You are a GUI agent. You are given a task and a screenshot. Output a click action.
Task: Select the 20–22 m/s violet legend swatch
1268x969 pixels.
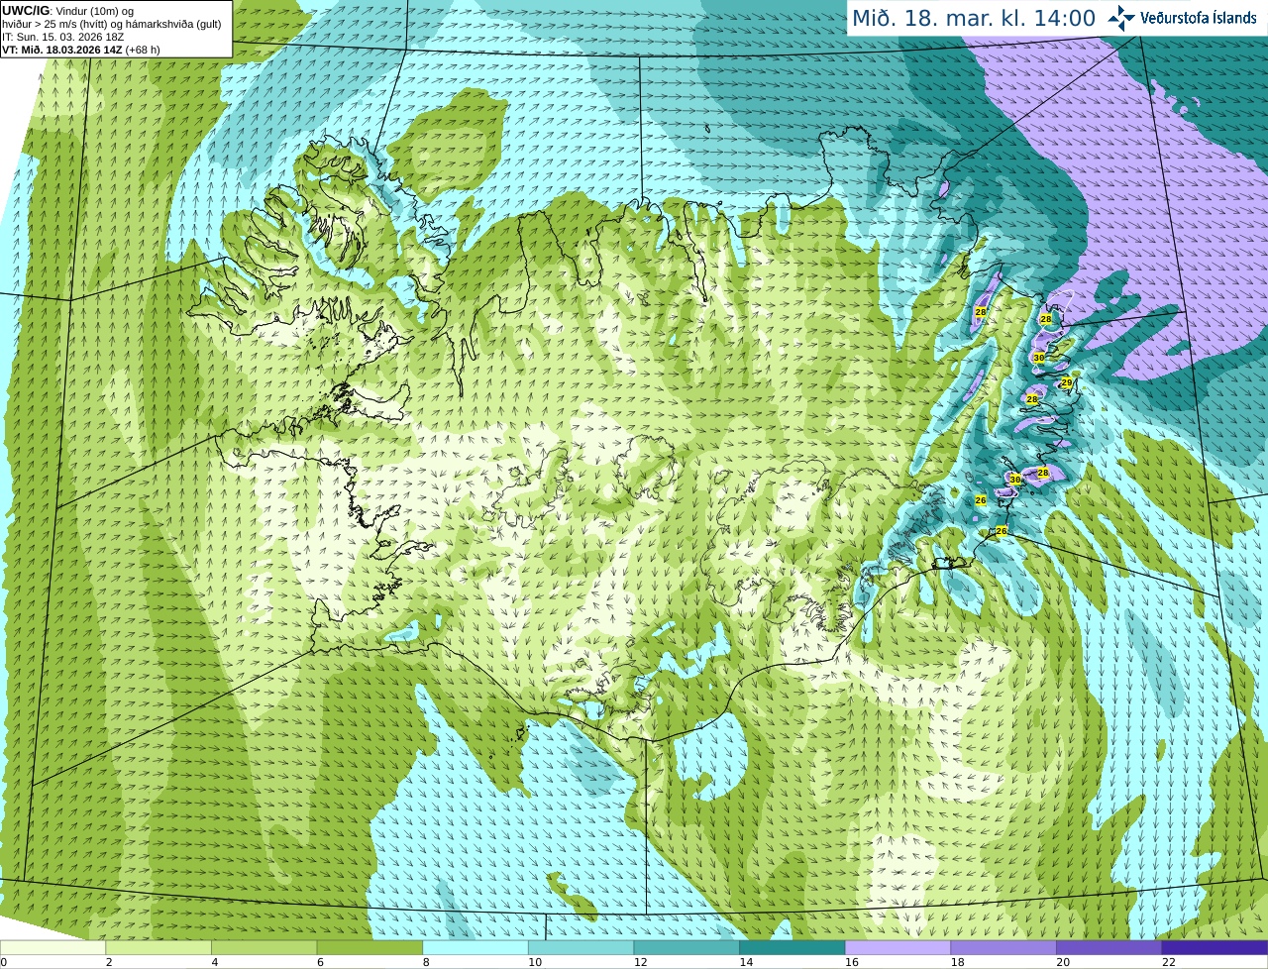coord(1109,947)
